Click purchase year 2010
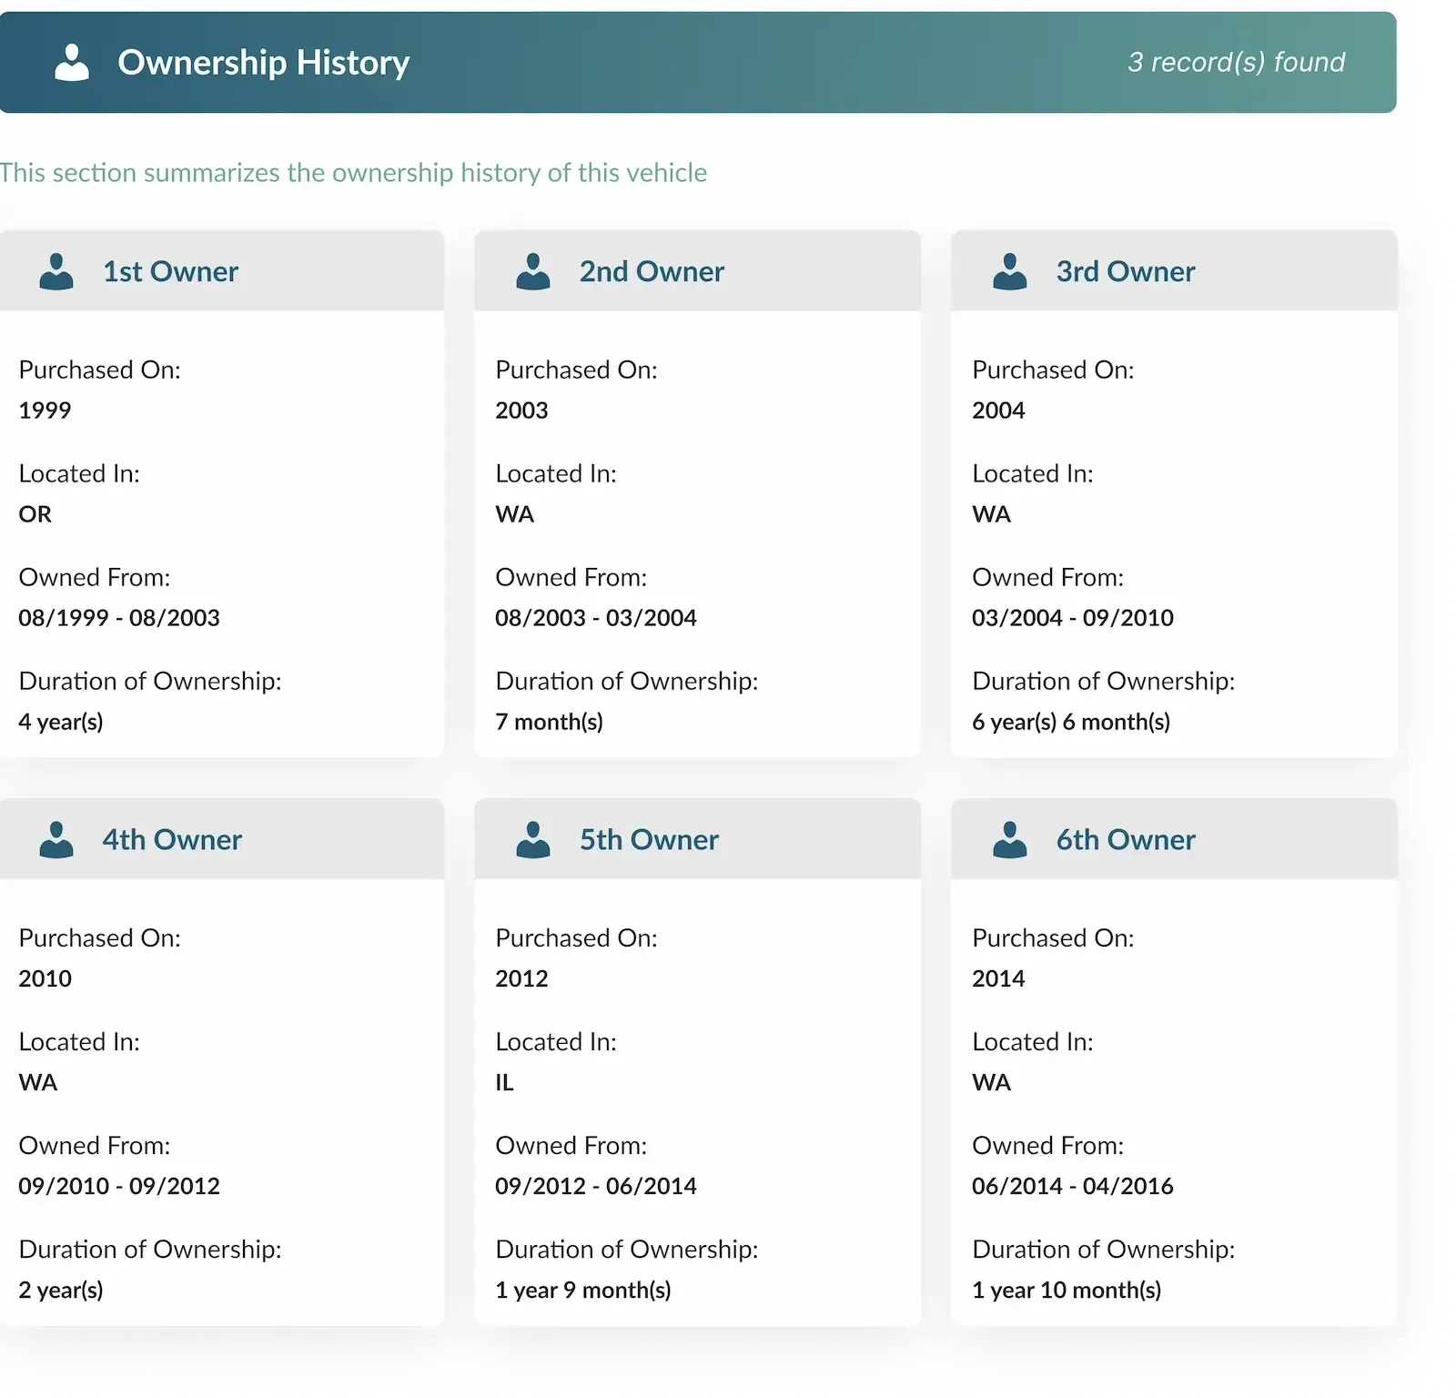Screen dimensions: 1456x1398 pyautogui.click(x=45, y=978)
